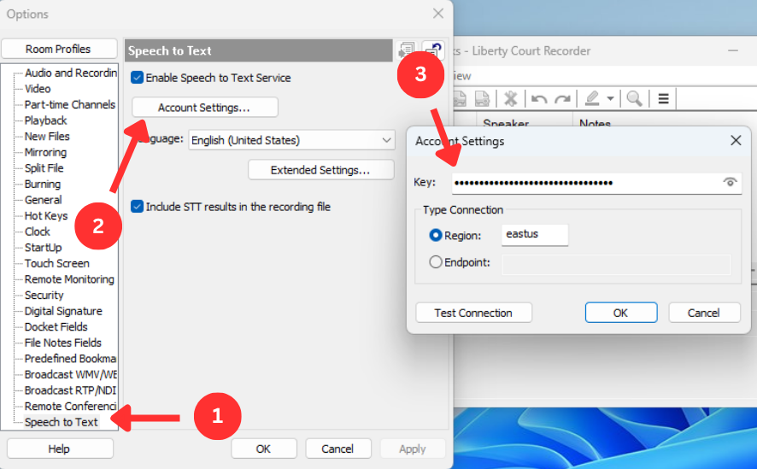This screenshot has width=757, height=469.
Task: Click the undo arrow in Liberty Court Recorder toolbar
Action: (539, 99)
